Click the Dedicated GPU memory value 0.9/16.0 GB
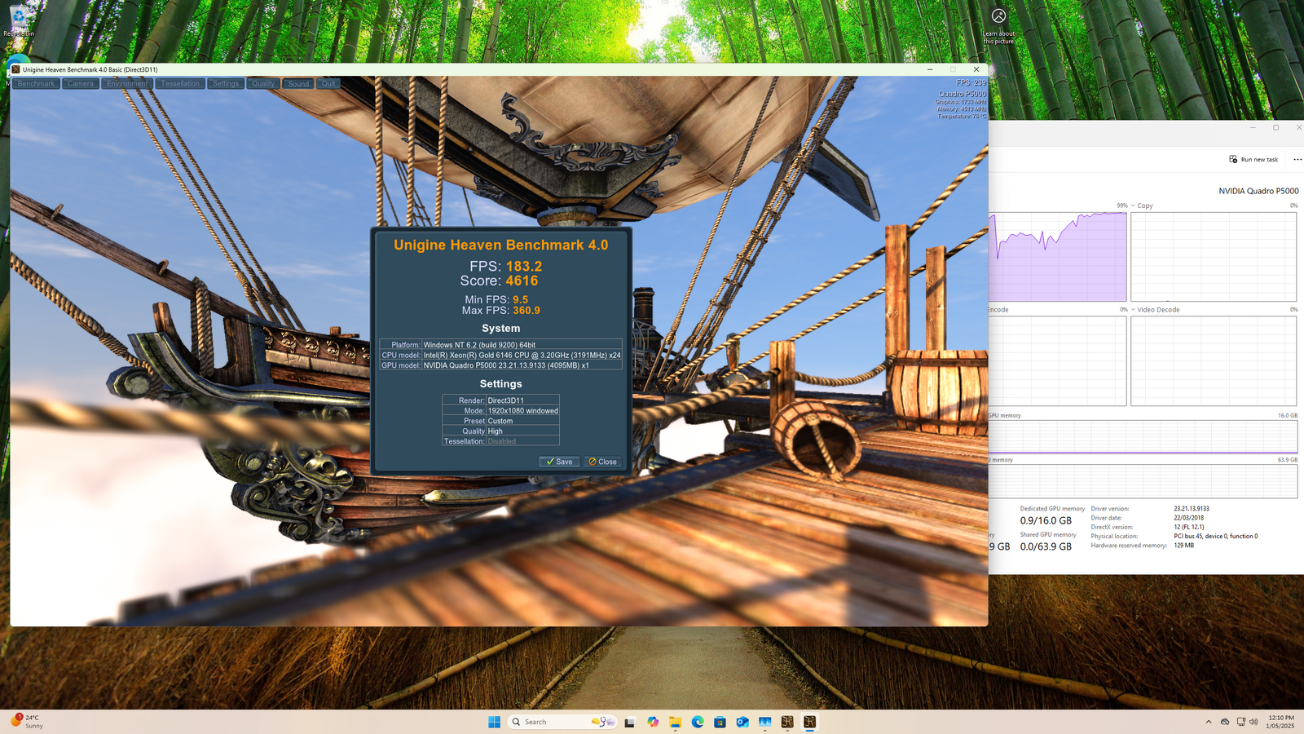This screenshot has width=1304, height=734. point(1046,520)
